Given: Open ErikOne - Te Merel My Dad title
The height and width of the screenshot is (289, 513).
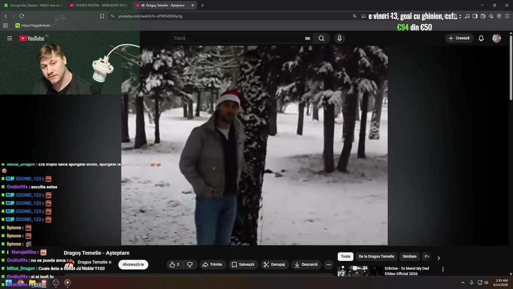Looking at the screenshot, I should click(x=407, y=271).
